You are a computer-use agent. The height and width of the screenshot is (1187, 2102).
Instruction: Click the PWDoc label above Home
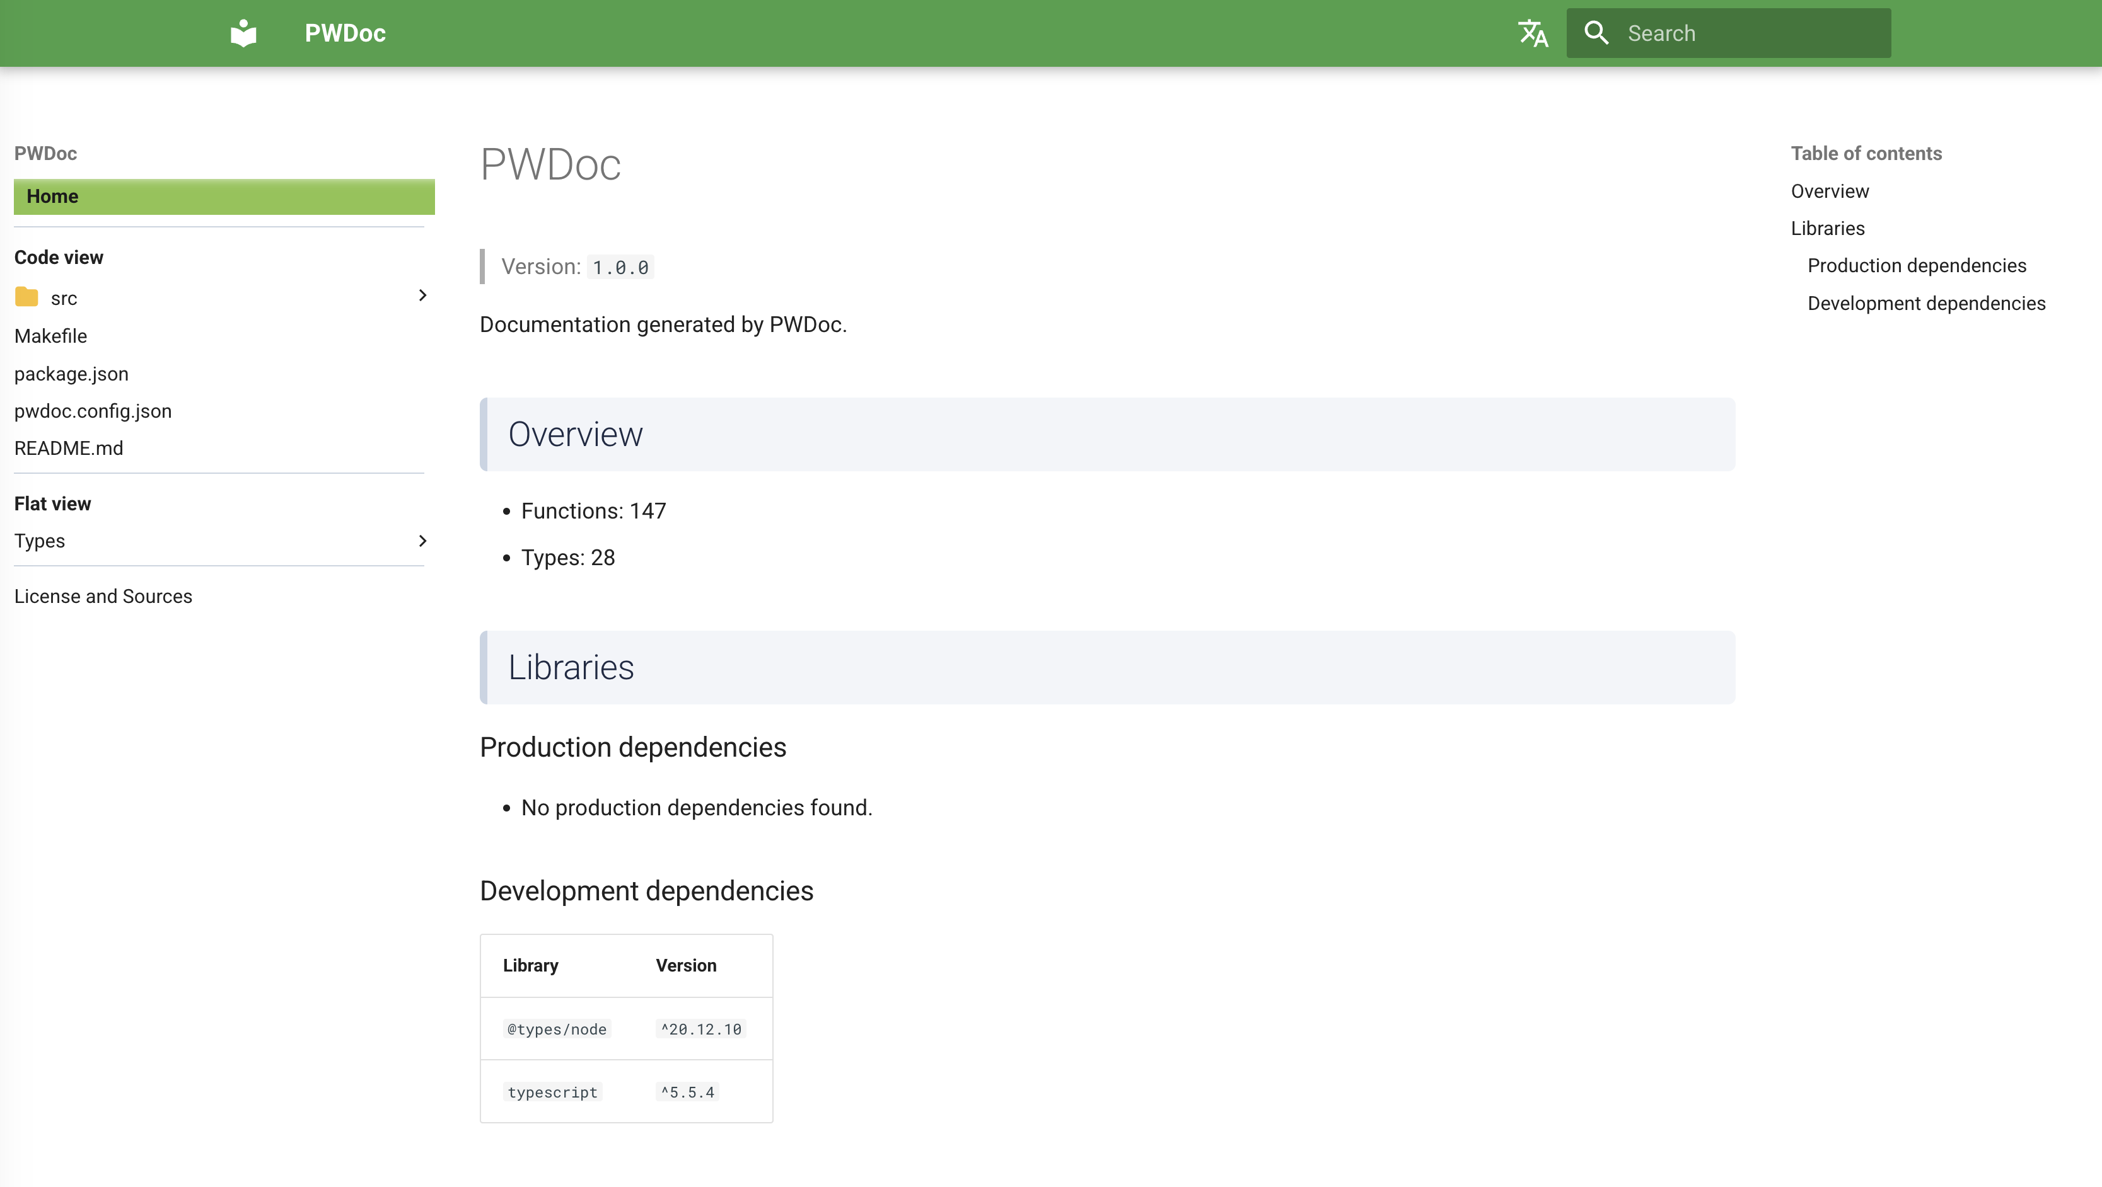pyautogui.click(x=45, y=153)
